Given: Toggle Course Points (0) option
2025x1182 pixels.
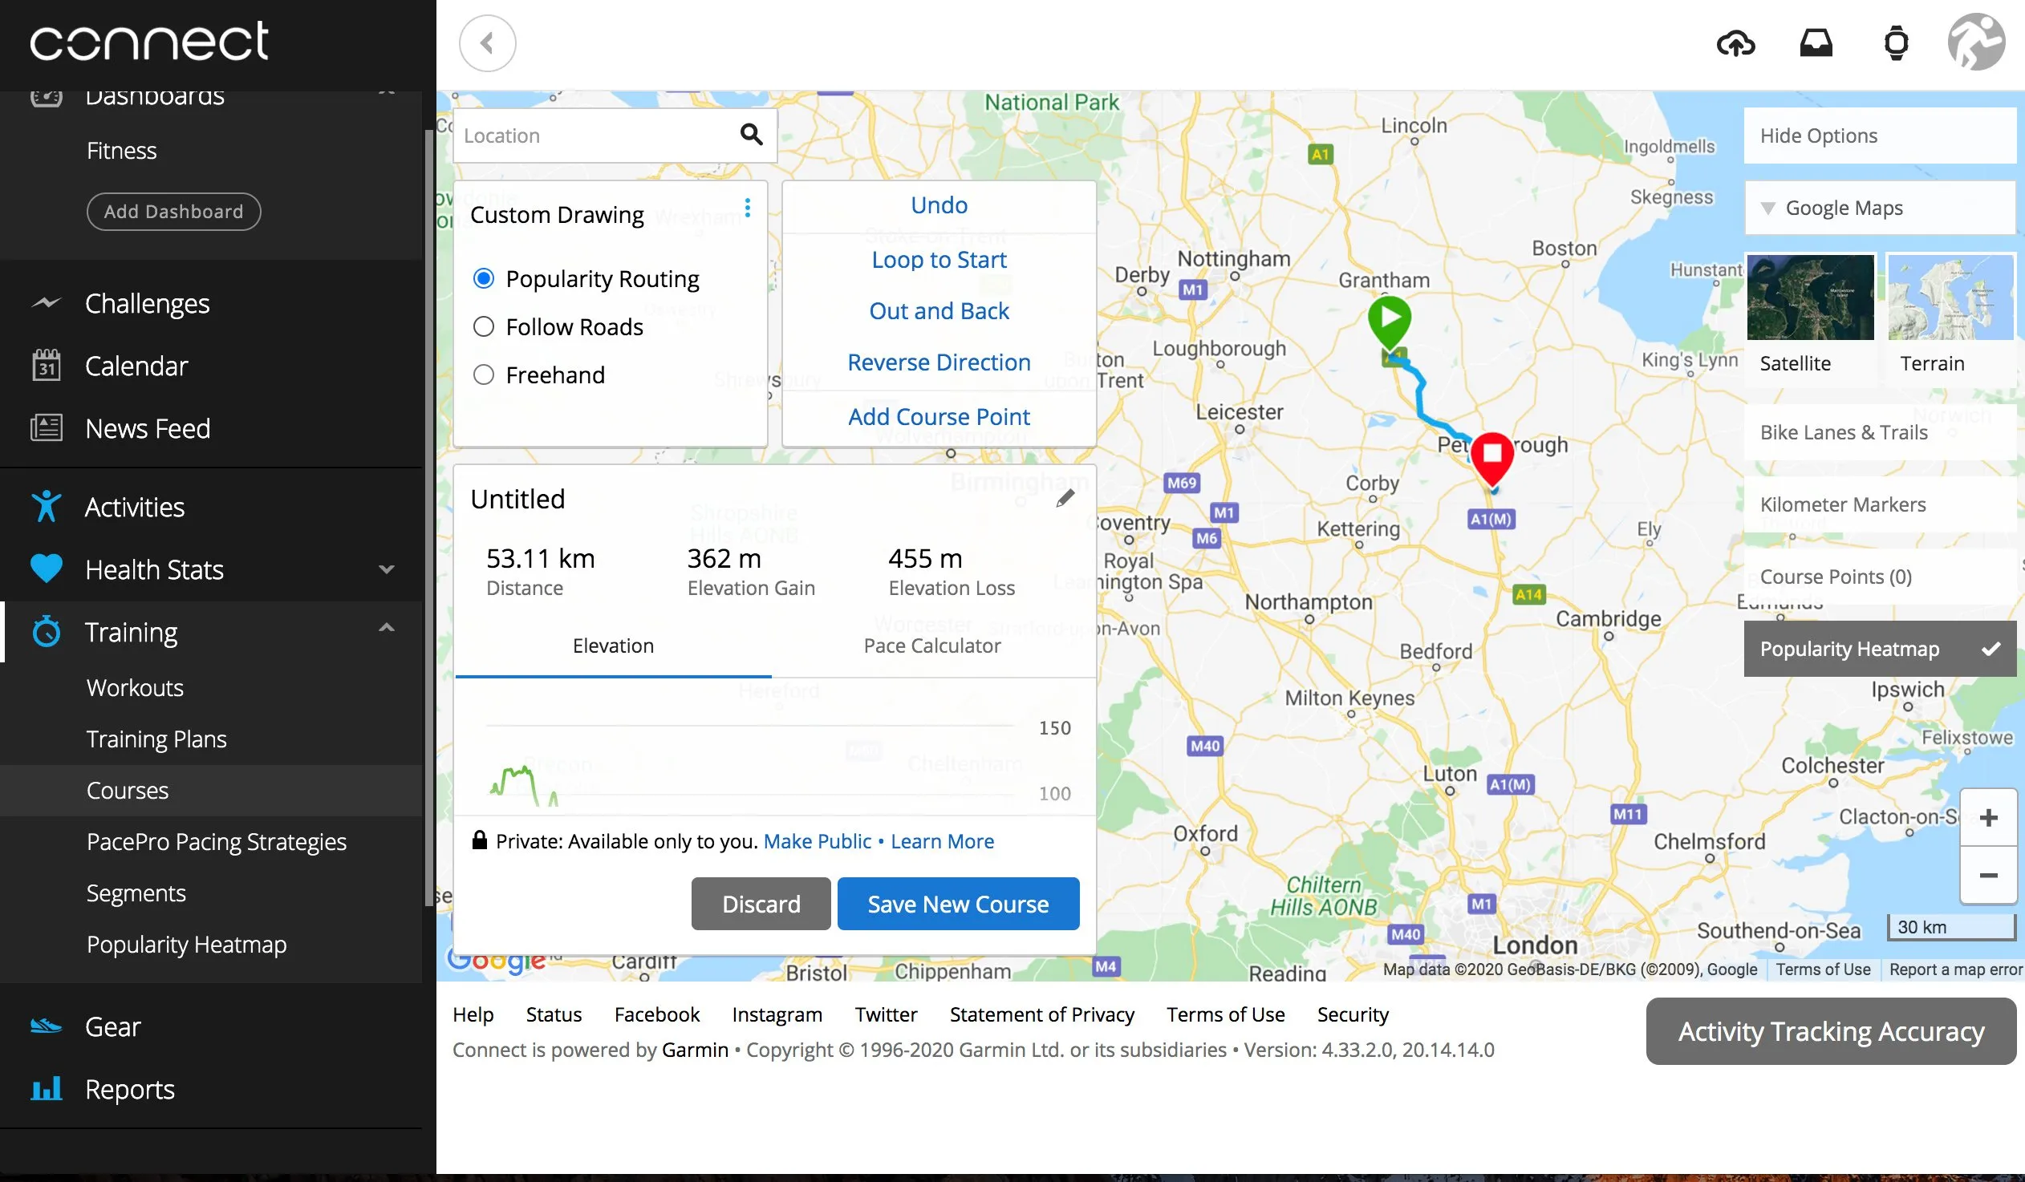Looking at the screenshot, I should tap(1881, 577).
